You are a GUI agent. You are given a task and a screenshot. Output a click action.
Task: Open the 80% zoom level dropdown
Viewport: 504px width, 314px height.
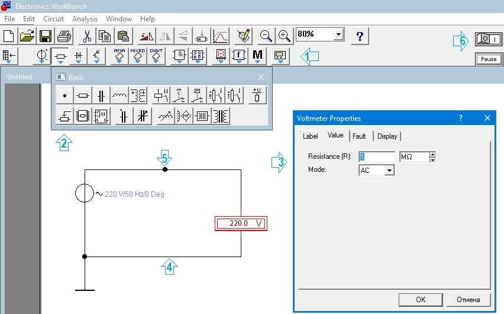pyautogui.click(x=338, y=34)
